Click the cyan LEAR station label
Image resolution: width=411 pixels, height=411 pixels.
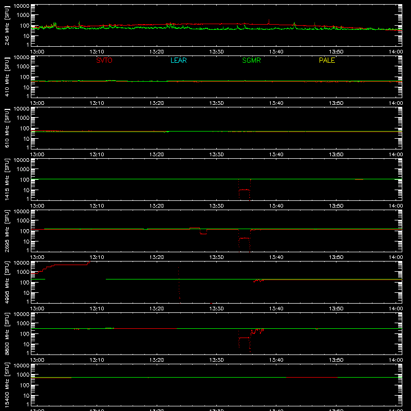(178, 60)
